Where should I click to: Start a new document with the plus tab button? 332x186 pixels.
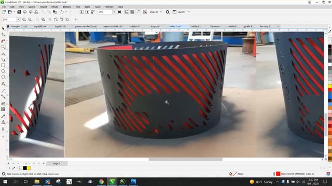(x=278, y=26)
